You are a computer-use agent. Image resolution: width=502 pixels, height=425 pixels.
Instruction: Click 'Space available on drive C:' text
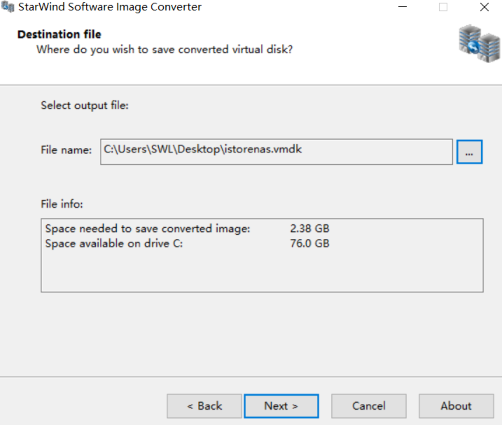(114, 243)
